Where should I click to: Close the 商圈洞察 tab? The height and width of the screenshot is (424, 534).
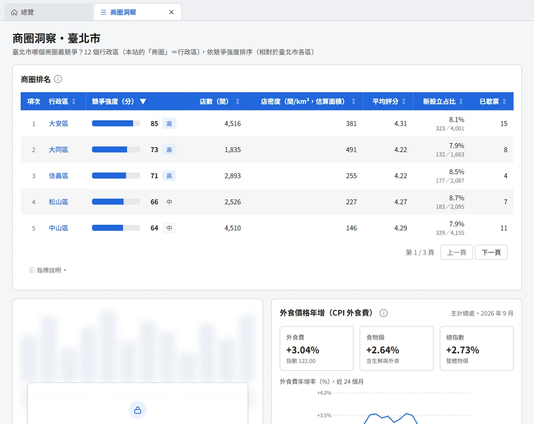pyautogui.click(x=171, y=12)
